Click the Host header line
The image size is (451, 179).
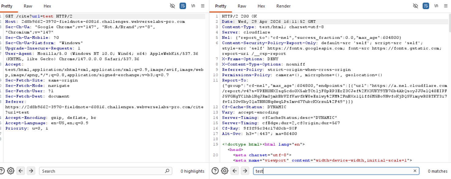point(95,22)
